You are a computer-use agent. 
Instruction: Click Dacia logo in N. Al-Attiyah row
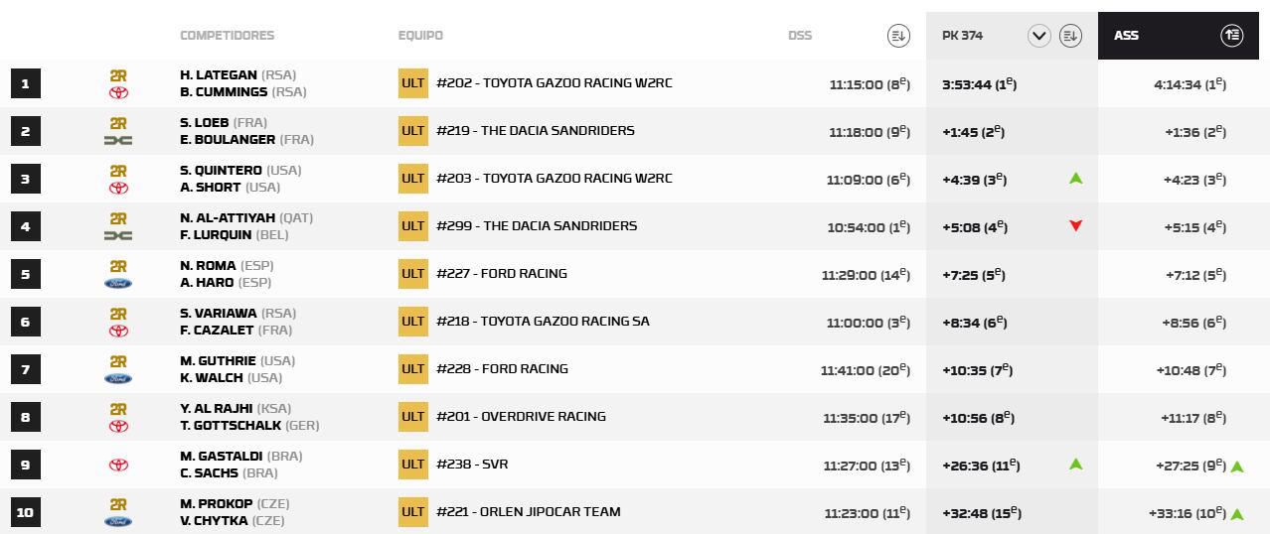pyautogui.click(x=118, y=236)
